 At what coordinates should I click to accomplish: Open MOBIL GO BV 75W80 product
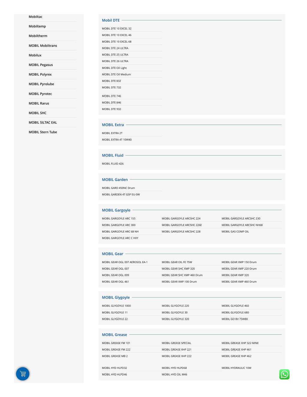click(235, 319)
